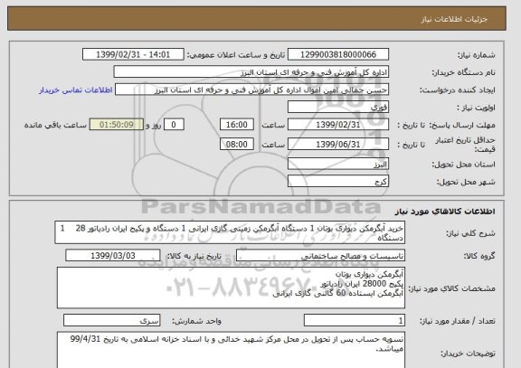Click label مهلت ارسال پاسخ

pyautogui.click(x=462, y=125)
